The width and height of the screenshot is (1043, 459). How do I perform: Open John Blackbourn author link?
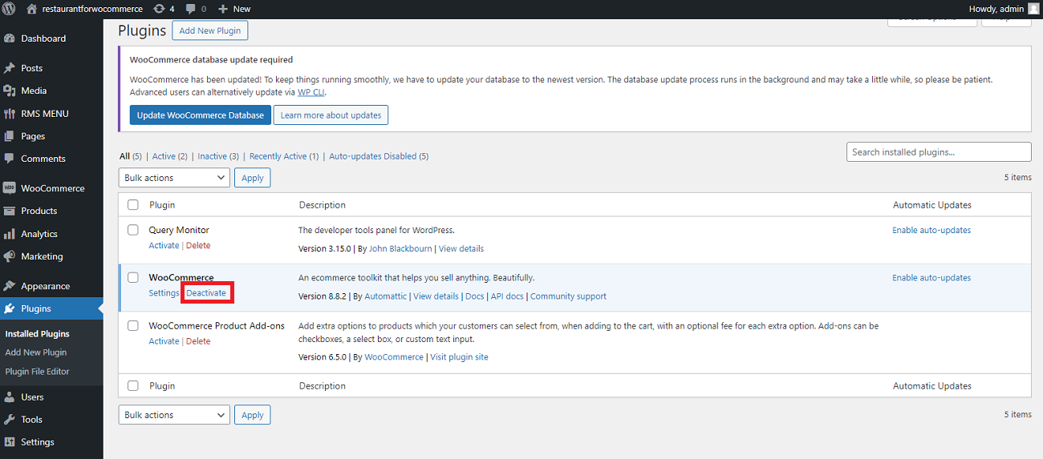[x=400, y=248]
